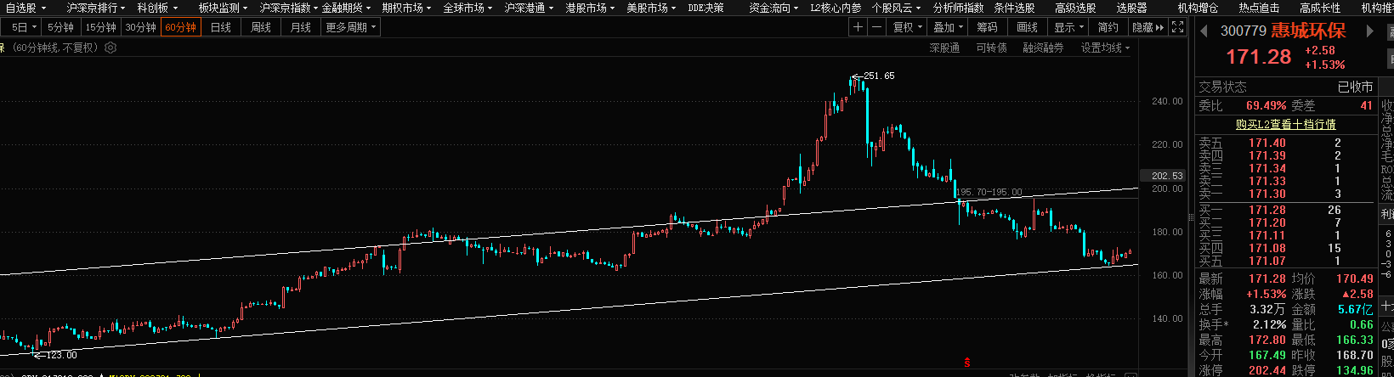
Task: Click the zoom-in plus icon
Action: click(x=858, y=27)
